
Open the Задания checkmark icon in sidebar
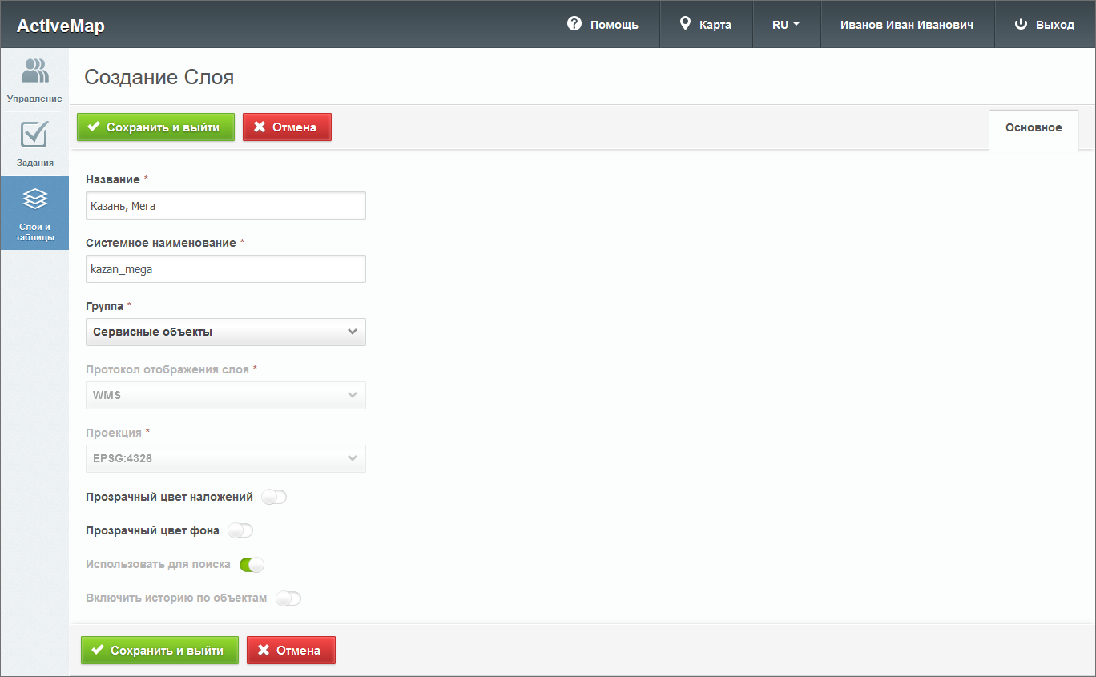click(x=34, y=135)
